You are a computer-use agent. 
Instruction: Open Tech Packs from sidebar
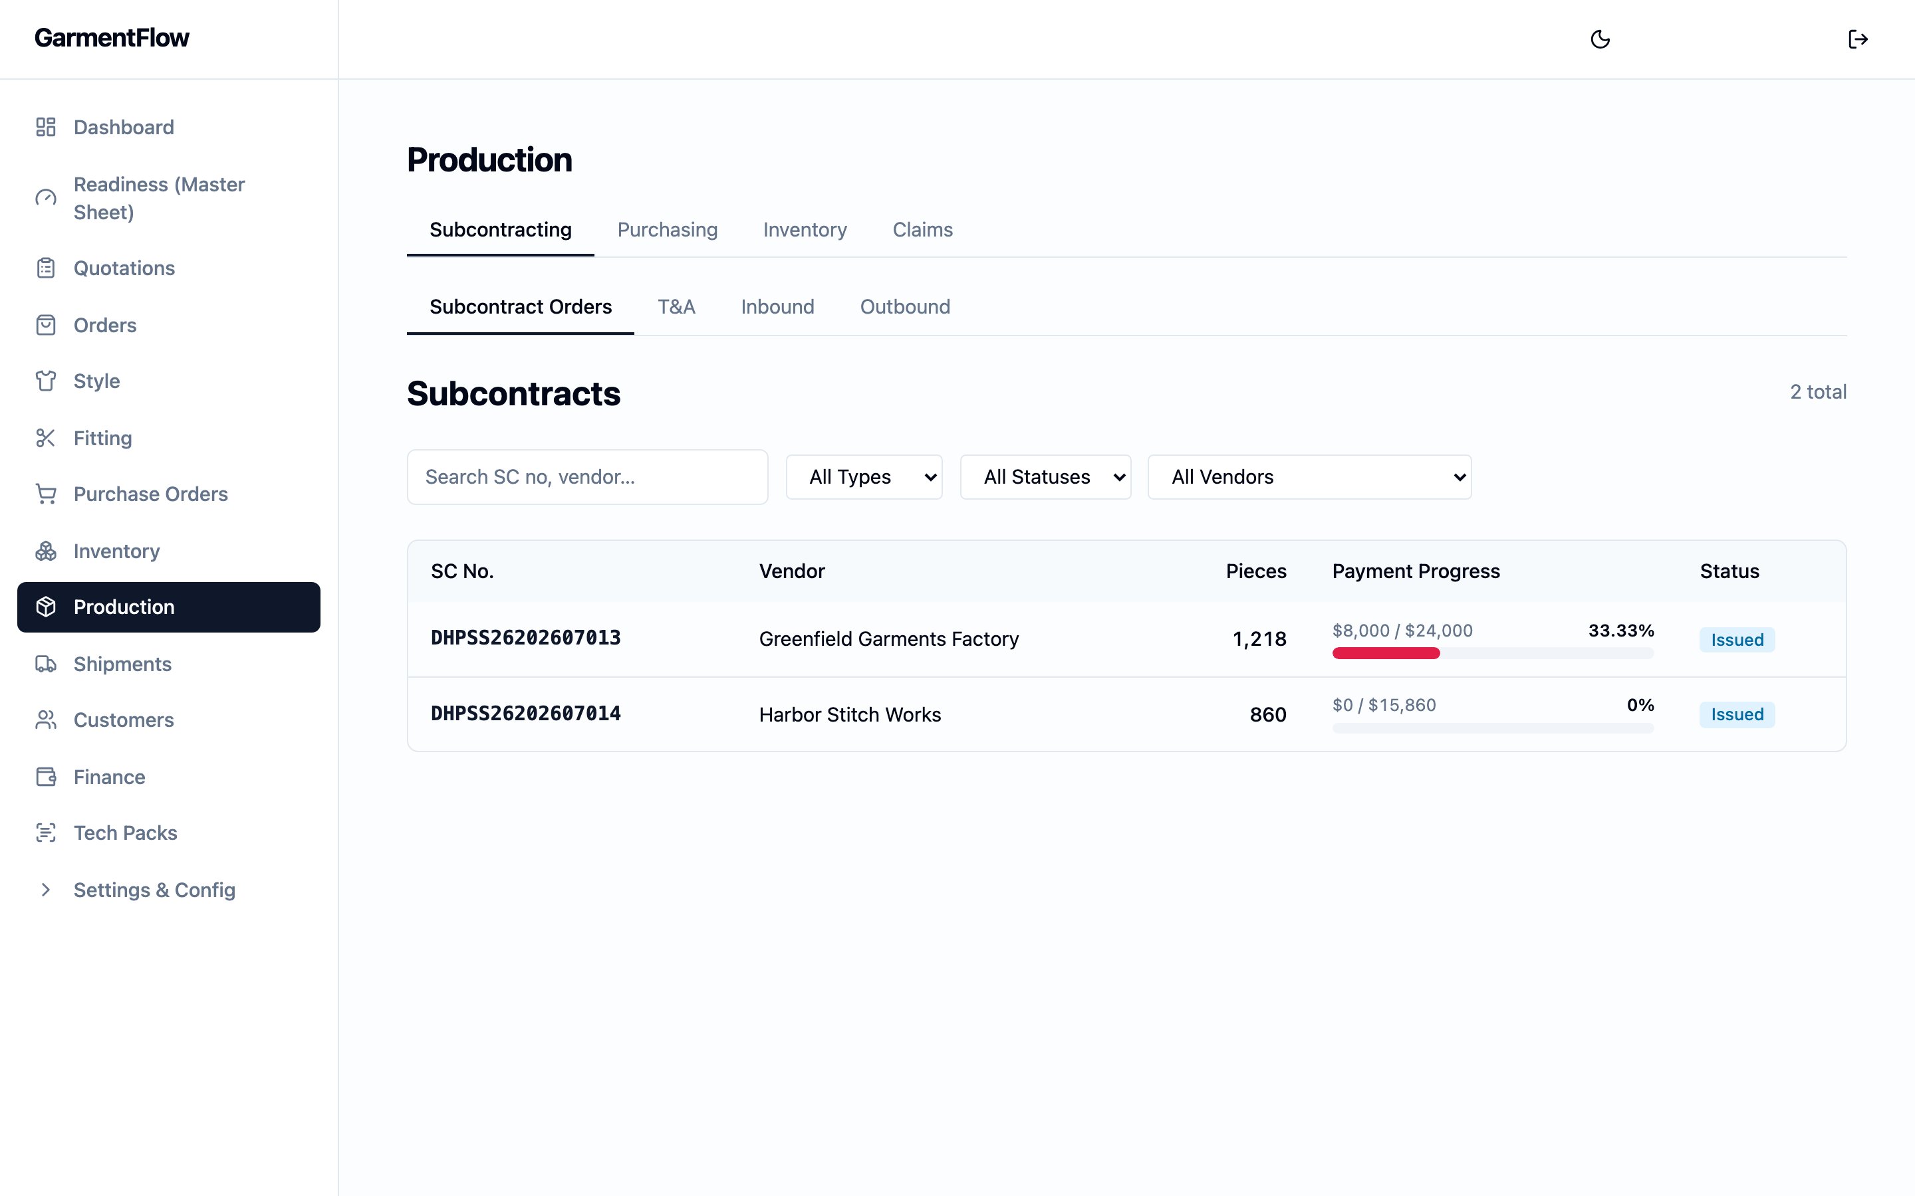168,833
